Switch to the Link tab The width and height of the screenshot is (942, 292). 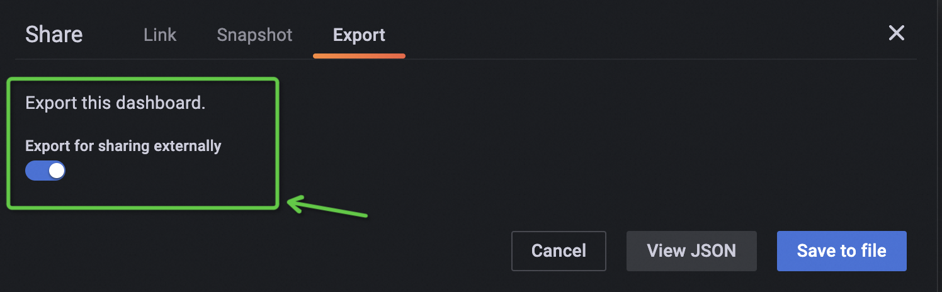point(160,35)
